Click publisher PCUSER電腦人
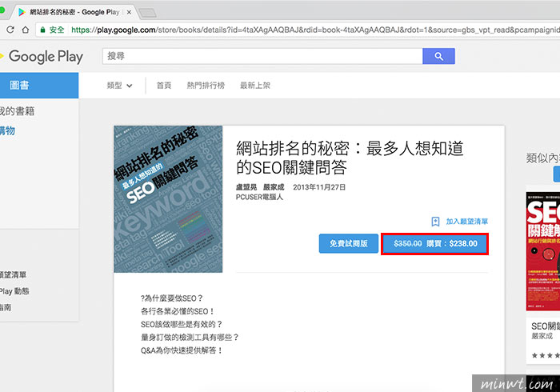The image size is (560, 392). click(x=259, y=197)
